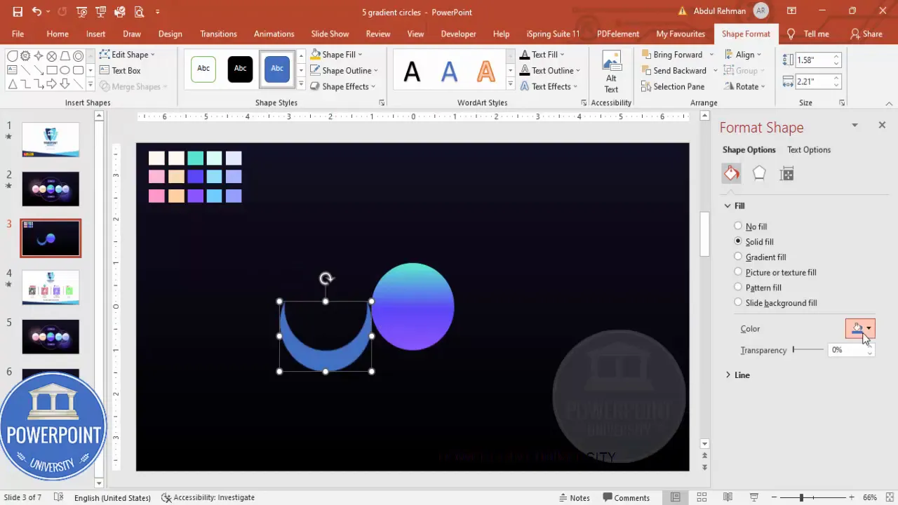The width and height of the screenshot is (898, 505).
Task: Open the Effects pentagon tab icon
Action: [x=759, y=173]
